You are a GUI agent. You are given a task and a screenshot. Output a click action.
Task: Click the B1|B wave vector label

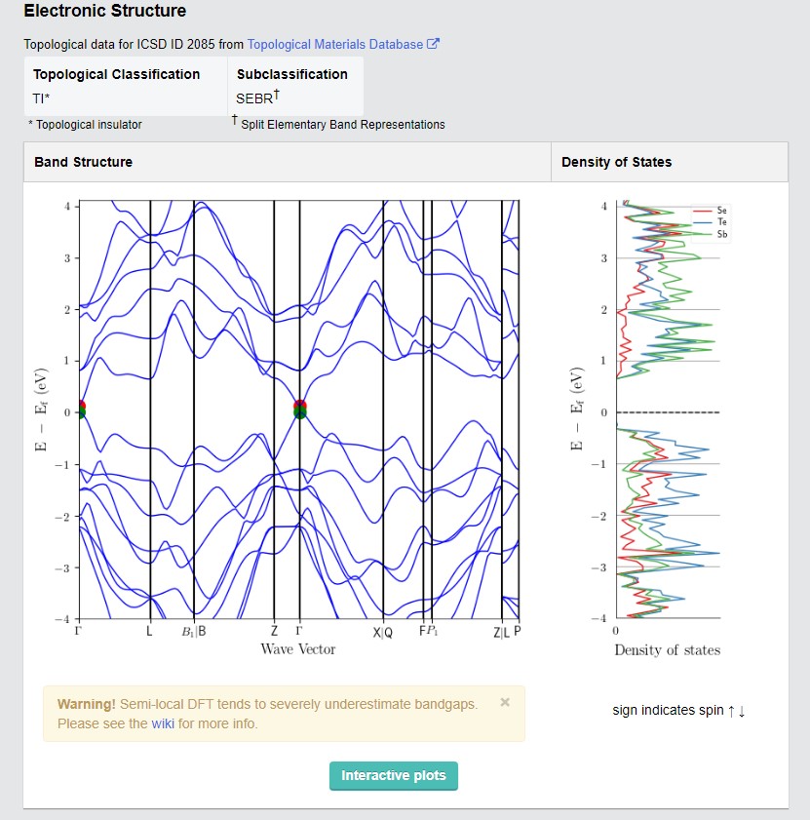click(193, 632)
